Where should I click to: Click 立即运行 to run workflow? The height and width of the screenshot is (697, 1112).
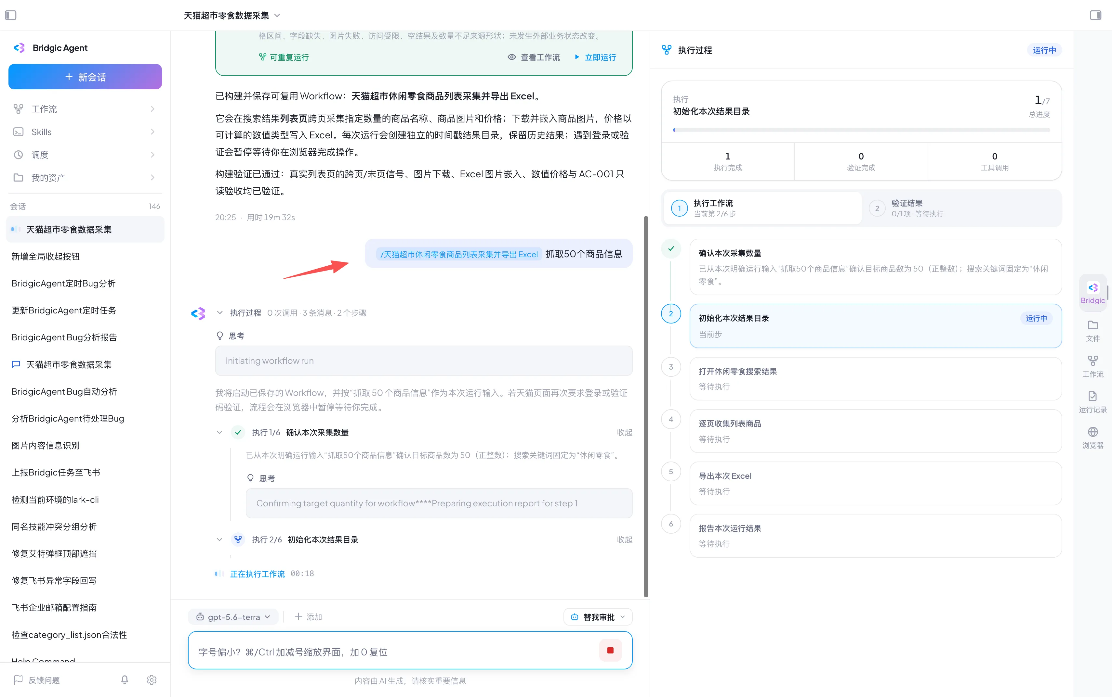tap(595, 57)
